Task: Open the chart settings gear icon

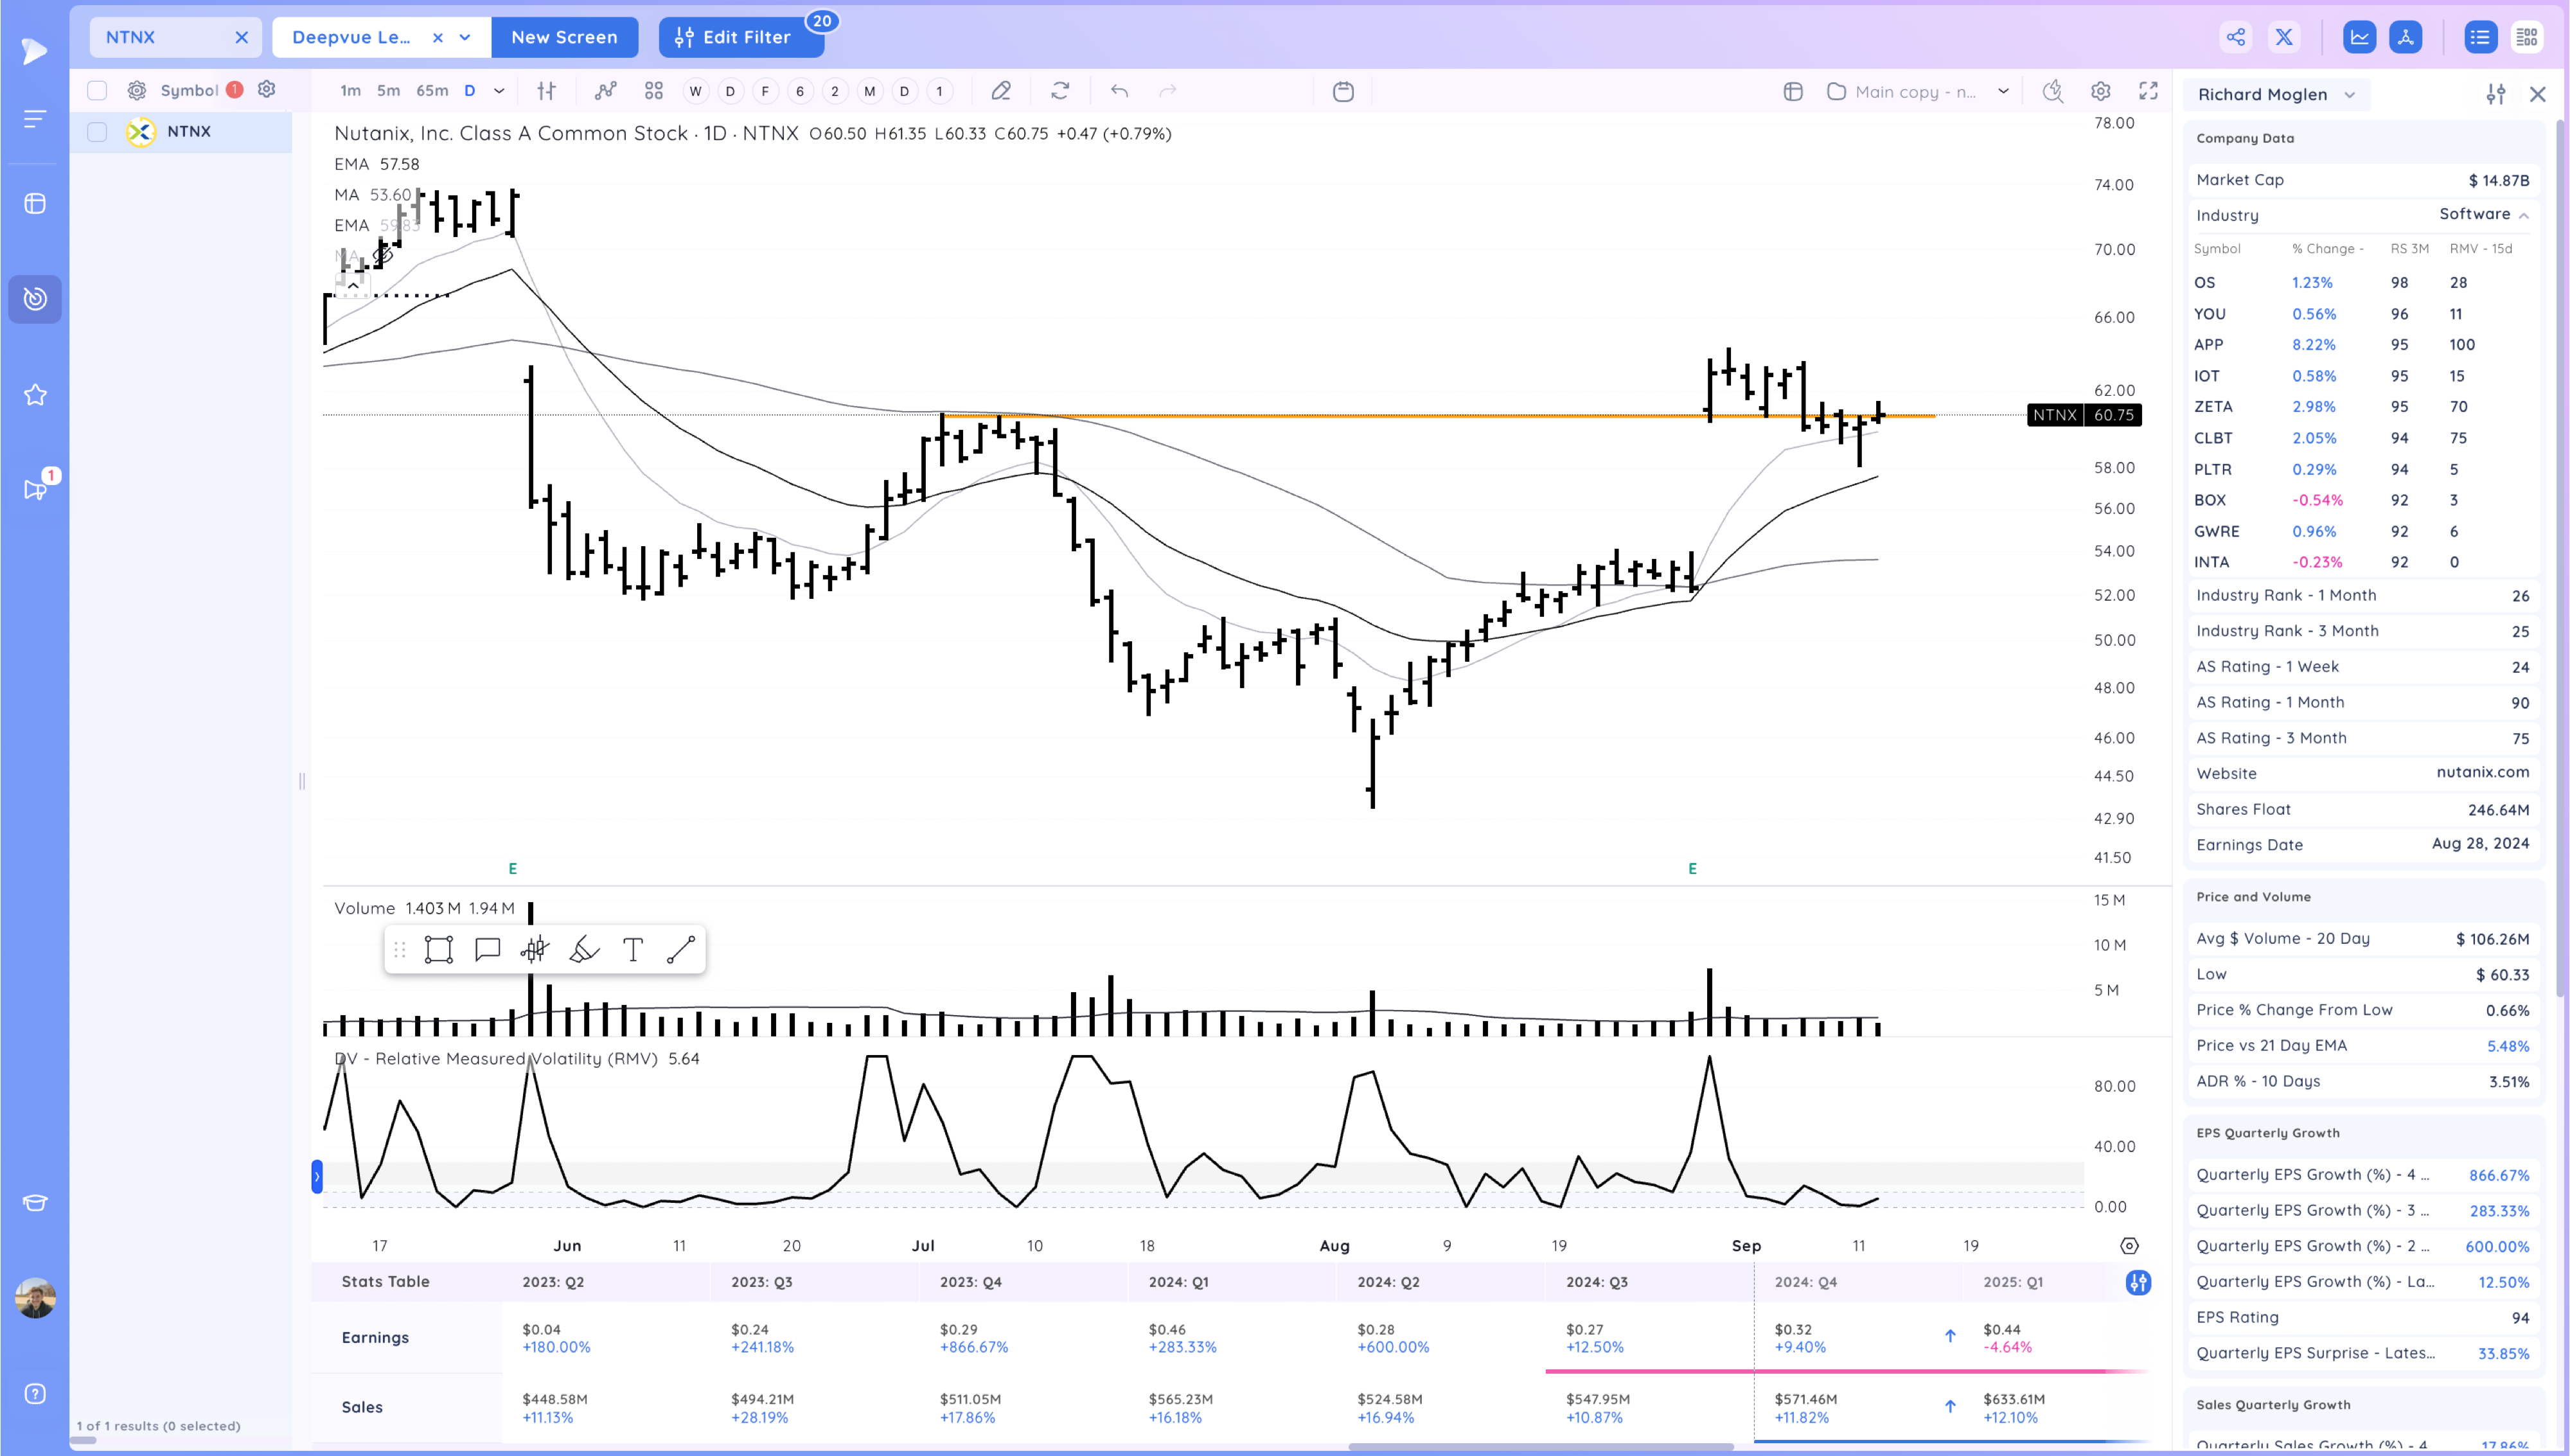Action: (x=2100, y=91)
